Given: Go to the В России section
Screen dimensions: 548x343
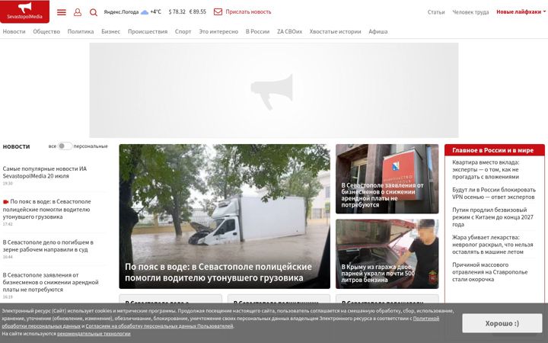Looking at the screenshot, I should [x=257, y=31].
